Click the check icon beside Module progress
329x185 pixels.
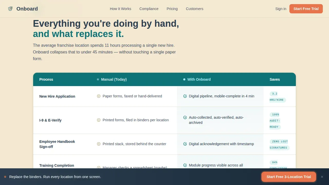185,165
